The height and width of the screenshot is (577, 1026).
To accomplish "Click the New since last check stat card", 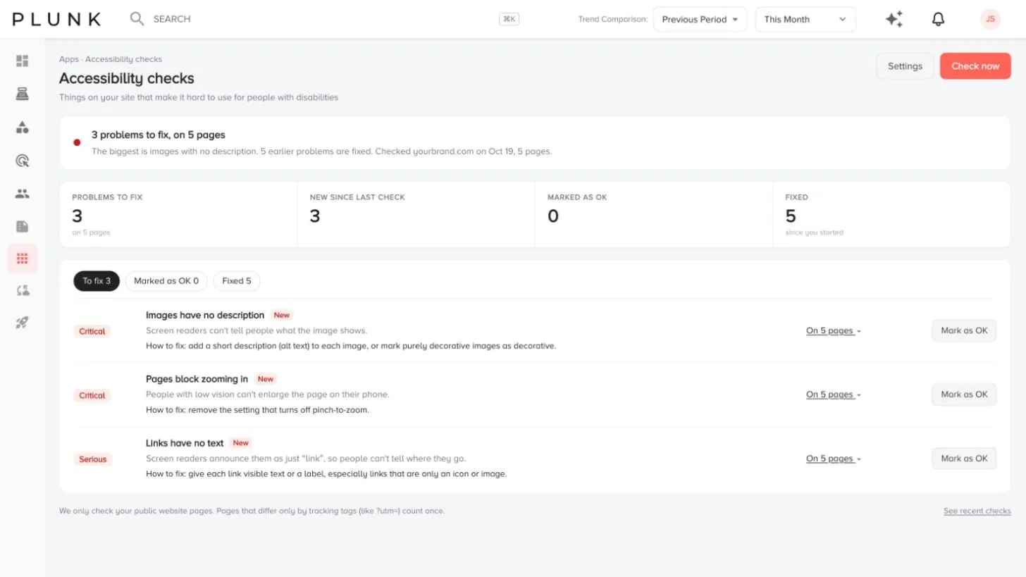I will (x=416, y=215).
